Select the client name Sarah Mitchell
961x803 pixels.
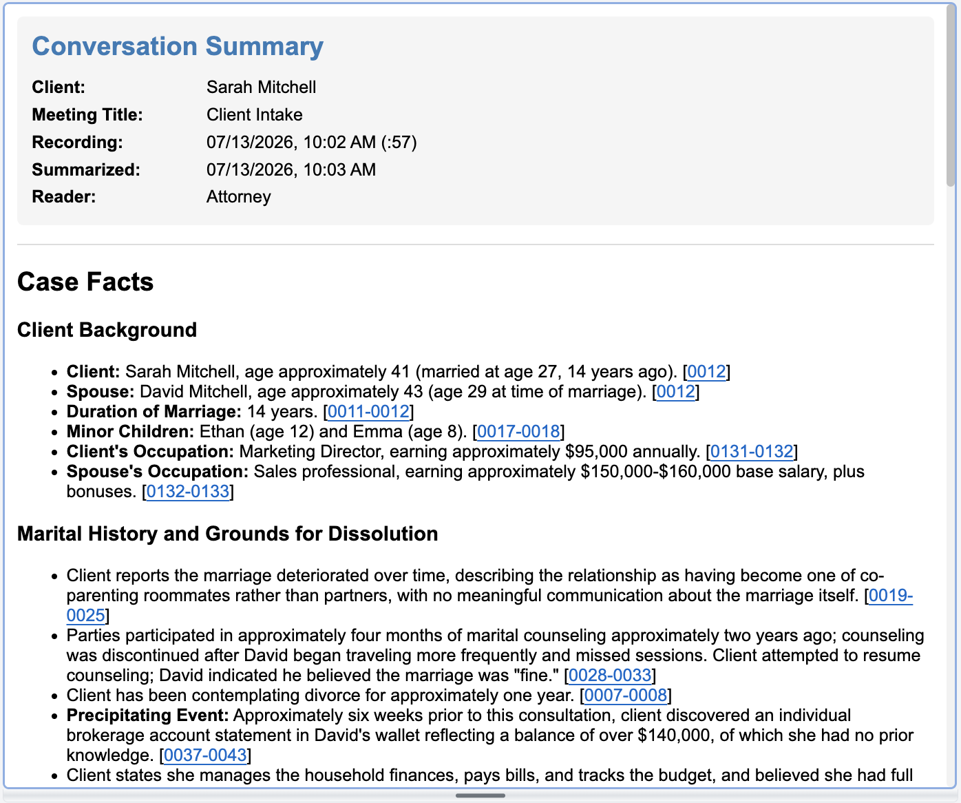(262, 87)
